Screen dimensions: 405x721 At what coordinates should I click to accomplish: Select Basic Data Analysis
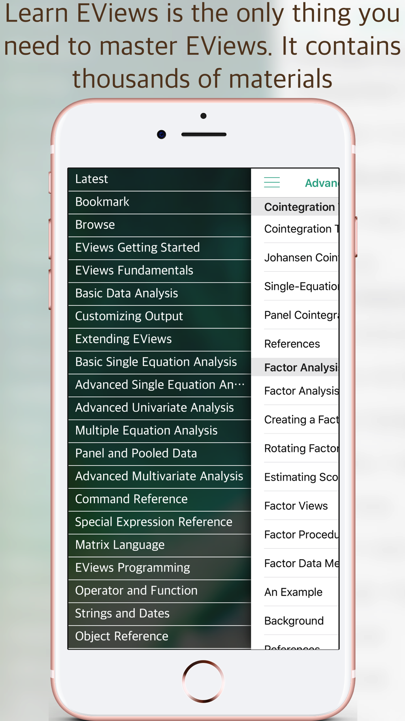(x=160, y=294)
